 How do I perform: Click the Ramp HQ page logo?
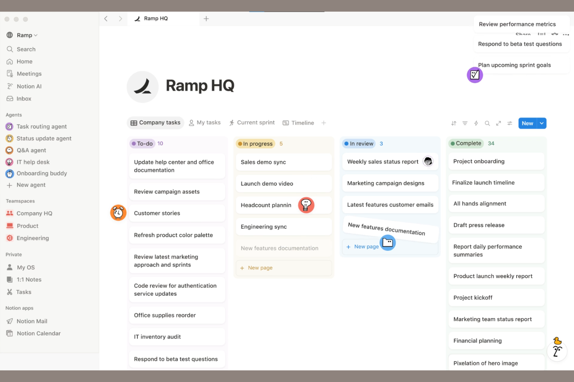point(143,87)
